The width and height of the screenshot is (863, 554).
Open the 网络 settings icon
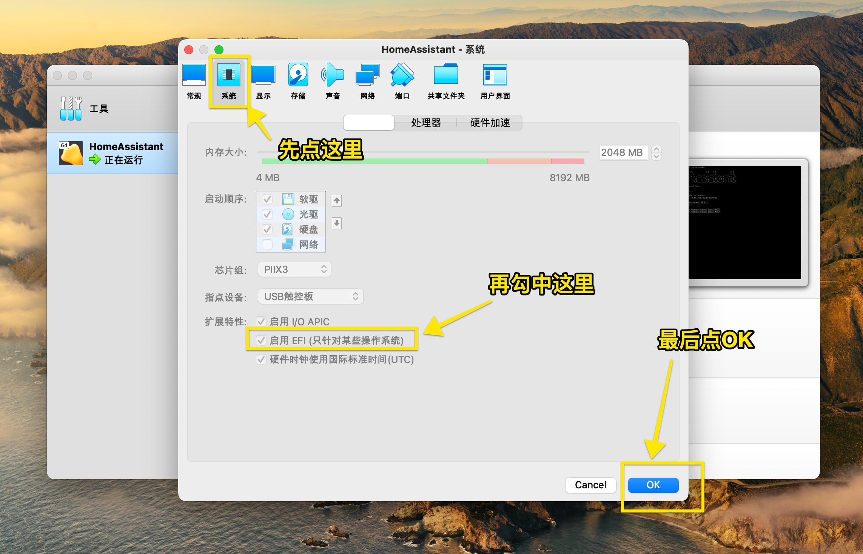coord(367,81)
